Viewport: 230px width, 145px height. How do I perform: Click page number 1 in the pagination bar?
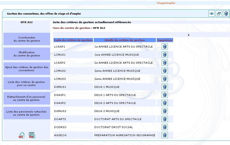click(x=188, y=35)
